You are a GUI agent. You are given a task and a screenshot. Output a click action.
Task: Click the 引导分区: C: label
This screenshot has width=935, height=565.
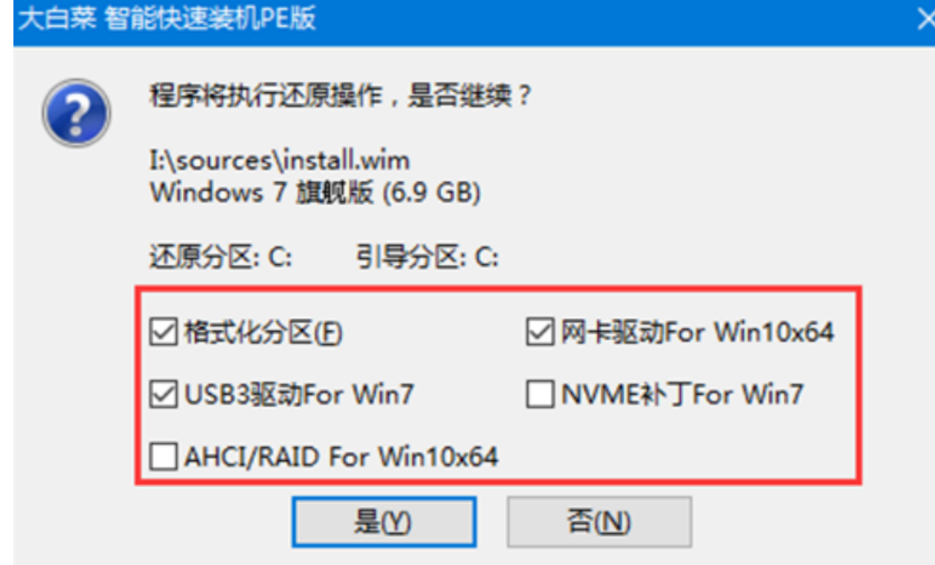pos(428,257)
